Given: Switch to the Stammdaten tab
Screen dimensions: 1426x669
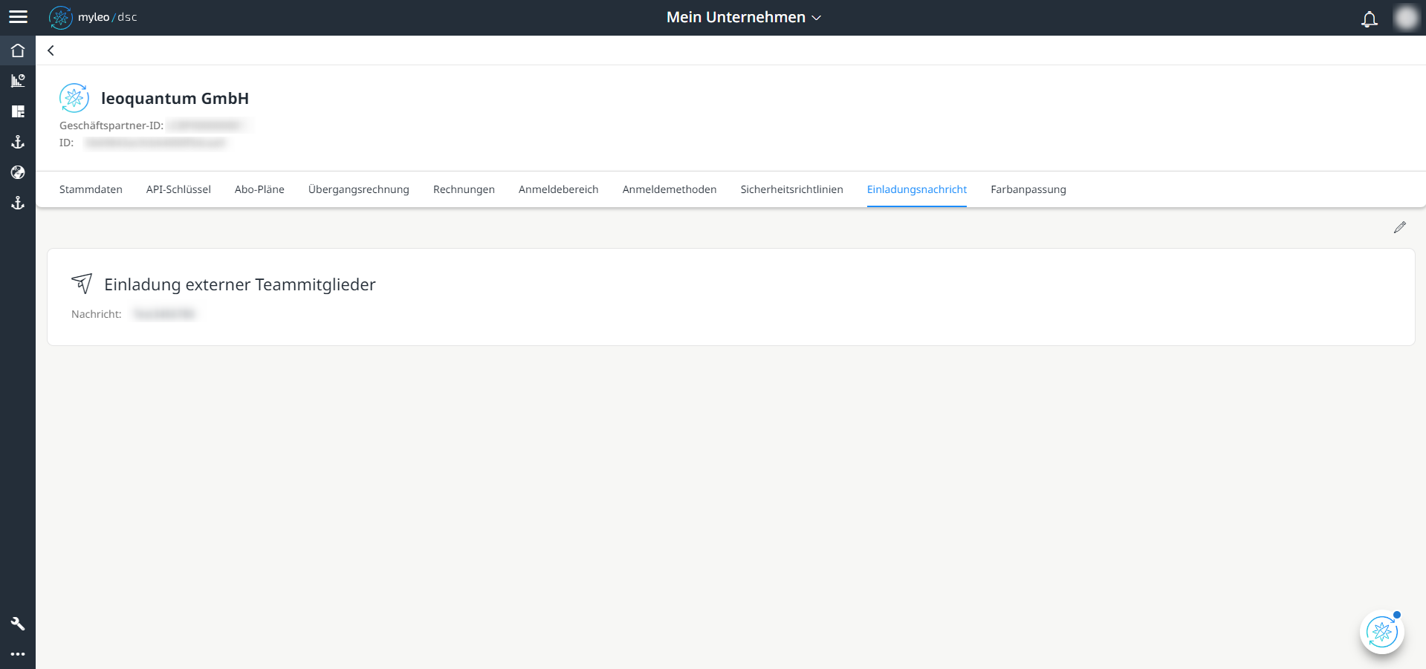Looking at the screenshot, I should tap(91, 189).
